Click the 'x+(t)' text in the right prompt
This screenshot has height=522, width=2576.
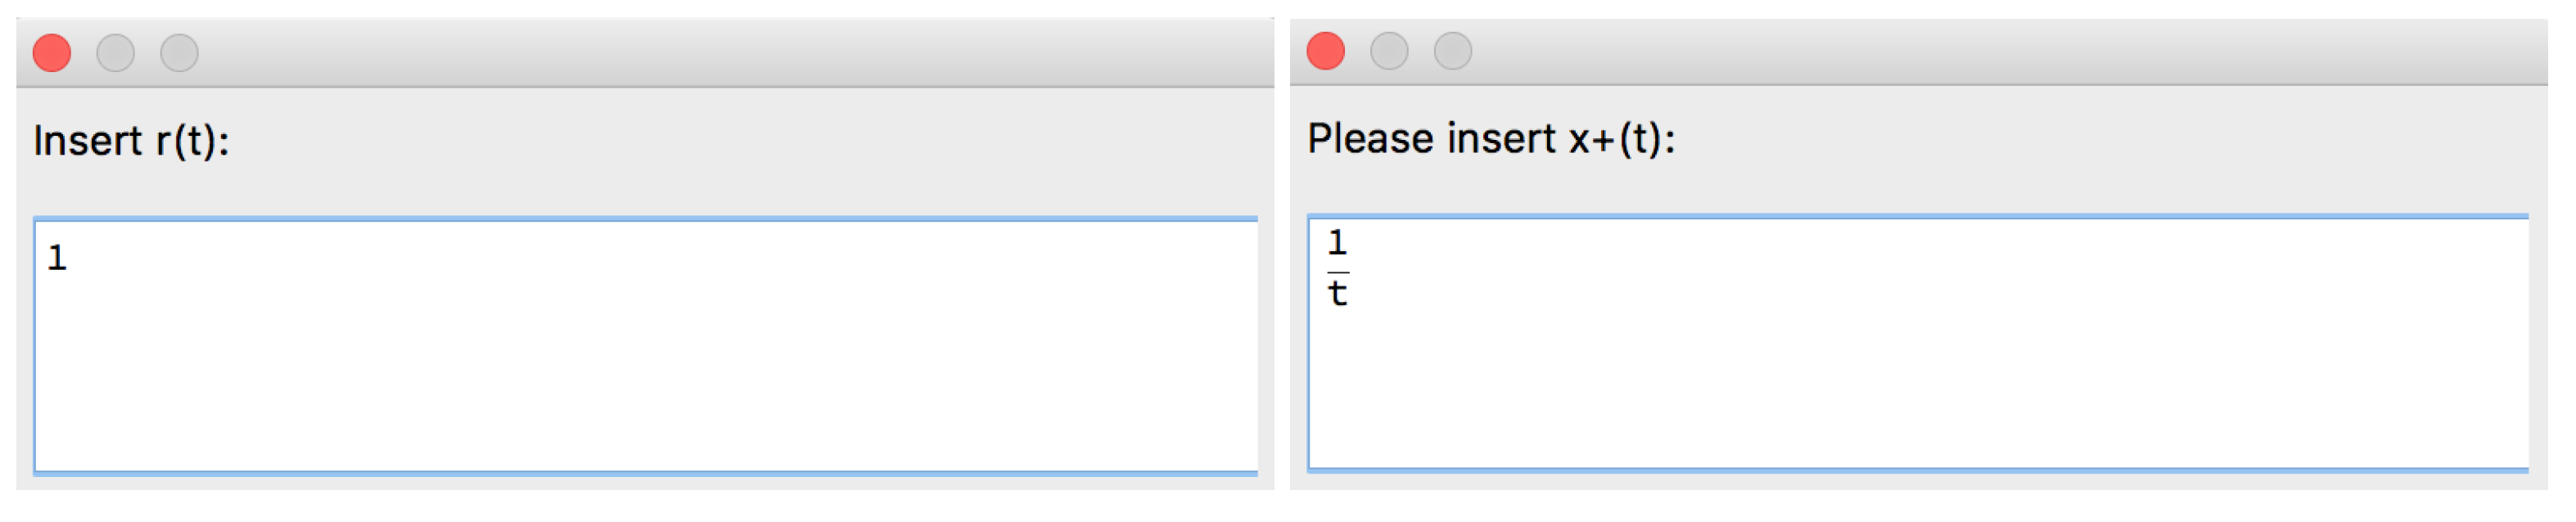[x=1618, y=139]
